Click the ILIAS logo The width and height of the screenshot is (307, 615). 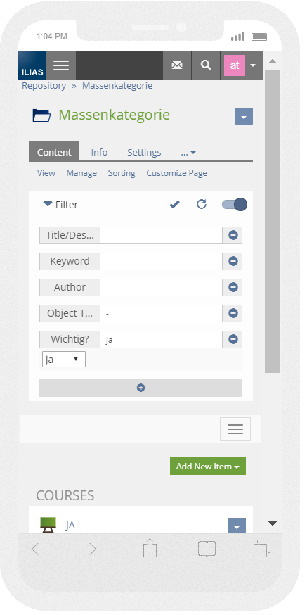(x=32, y=65)
